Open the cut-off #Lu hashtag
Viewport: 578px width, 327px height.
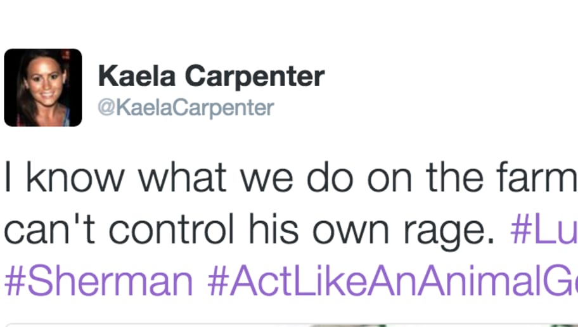(544, 229)
